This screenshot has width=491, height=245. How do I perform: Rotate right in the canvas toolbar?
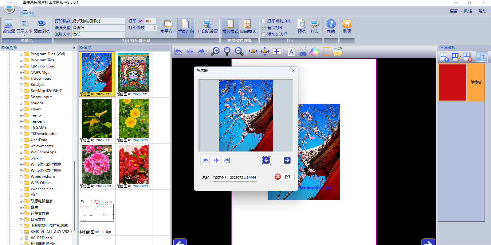click(202, 52)
